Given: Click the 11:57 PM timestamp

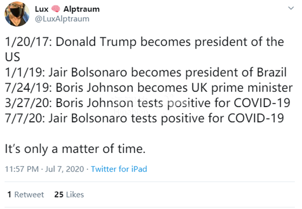Looking at the screenshot, I should (22, 169).
